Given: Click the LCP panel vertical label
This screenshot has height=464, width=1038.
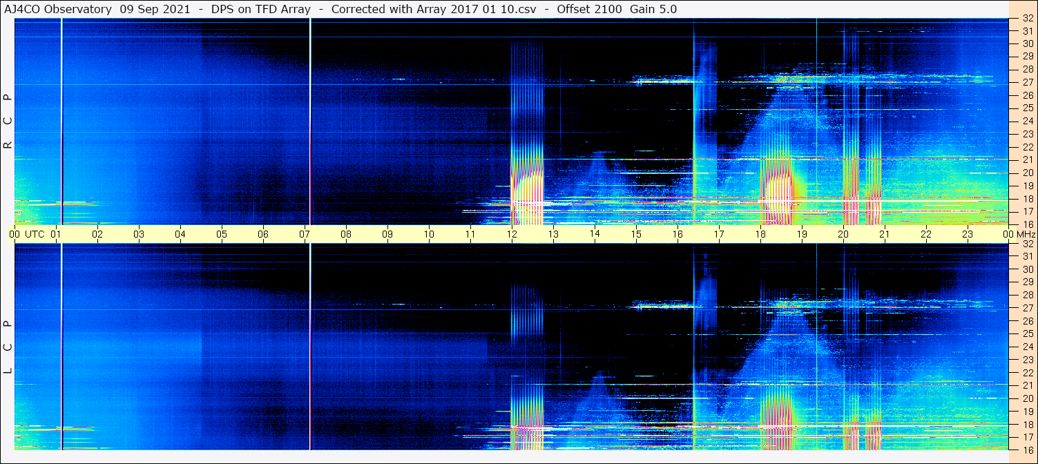Looking at the screenshot, I should [8, 347].
